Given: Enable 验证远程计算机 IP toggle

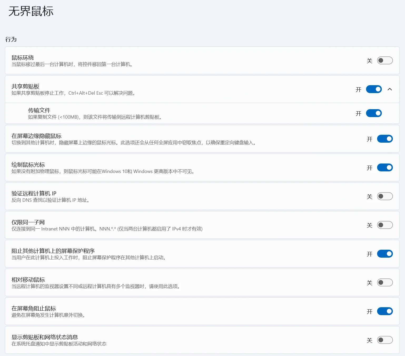Looking at the screenshot, I should [385, 196].
